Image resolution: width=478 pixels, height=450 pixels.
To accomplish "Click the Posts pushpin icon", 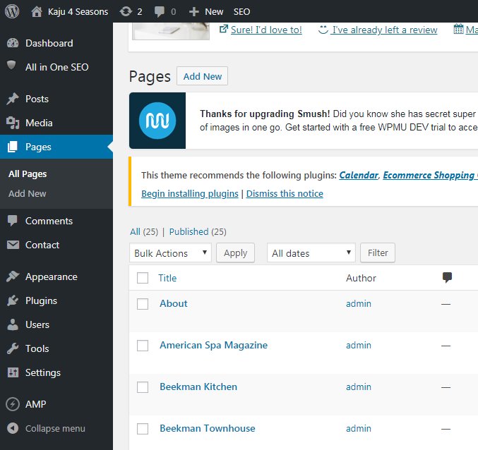I will [13, 99].
